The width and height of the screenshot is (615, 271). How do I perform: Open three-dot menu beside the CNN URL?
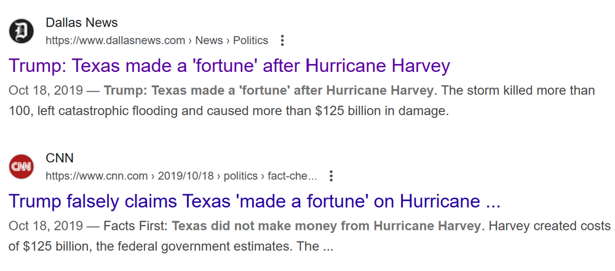coord(331,176)
